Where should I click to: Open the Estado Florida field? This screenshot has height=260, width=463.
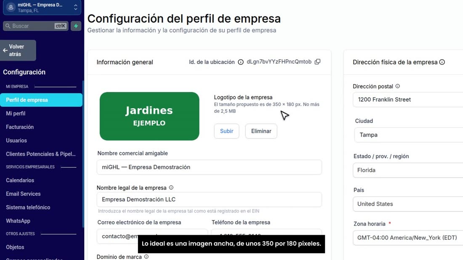point(408,170)
